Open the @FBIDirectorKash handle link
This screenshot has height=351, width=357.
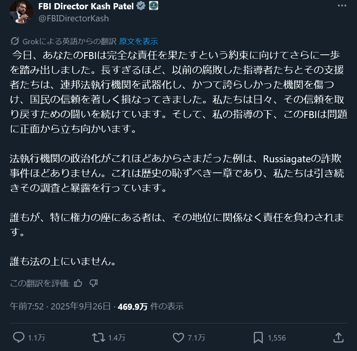[74, 19]
